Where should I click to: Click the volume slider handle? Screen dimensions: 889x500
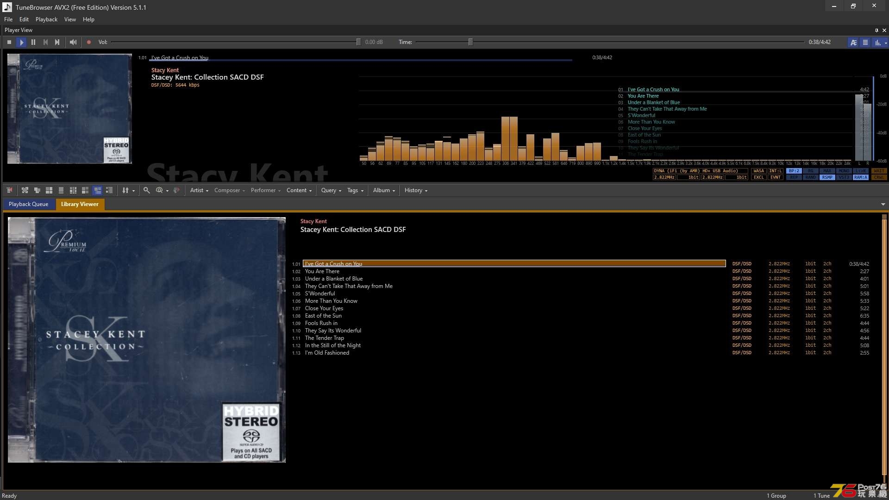pyautogui.click(x=358, y=42)
